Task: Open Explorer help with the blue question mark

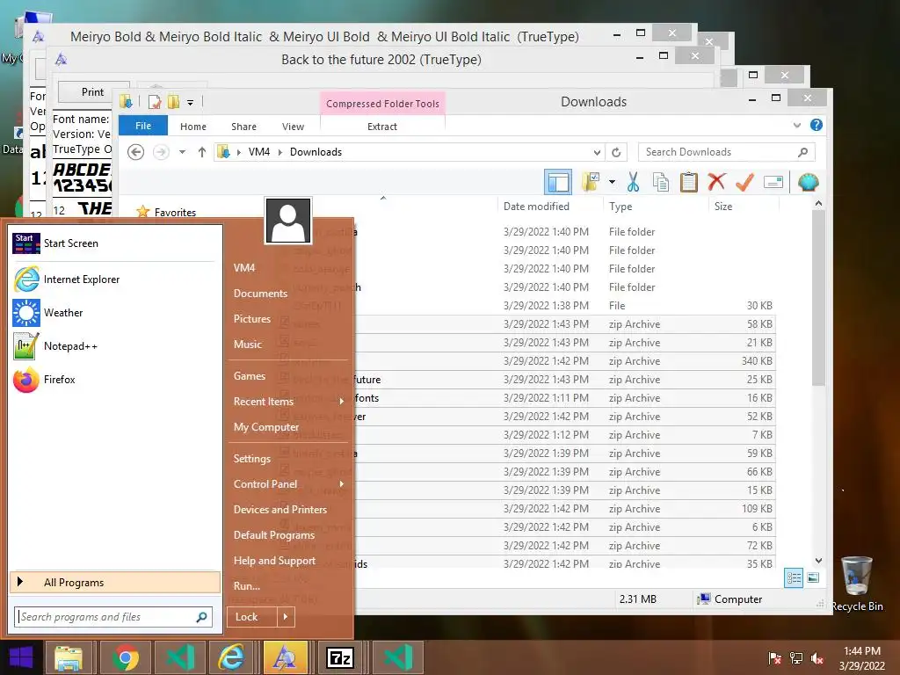Action: pyautogui.click(x=817, y=125)
